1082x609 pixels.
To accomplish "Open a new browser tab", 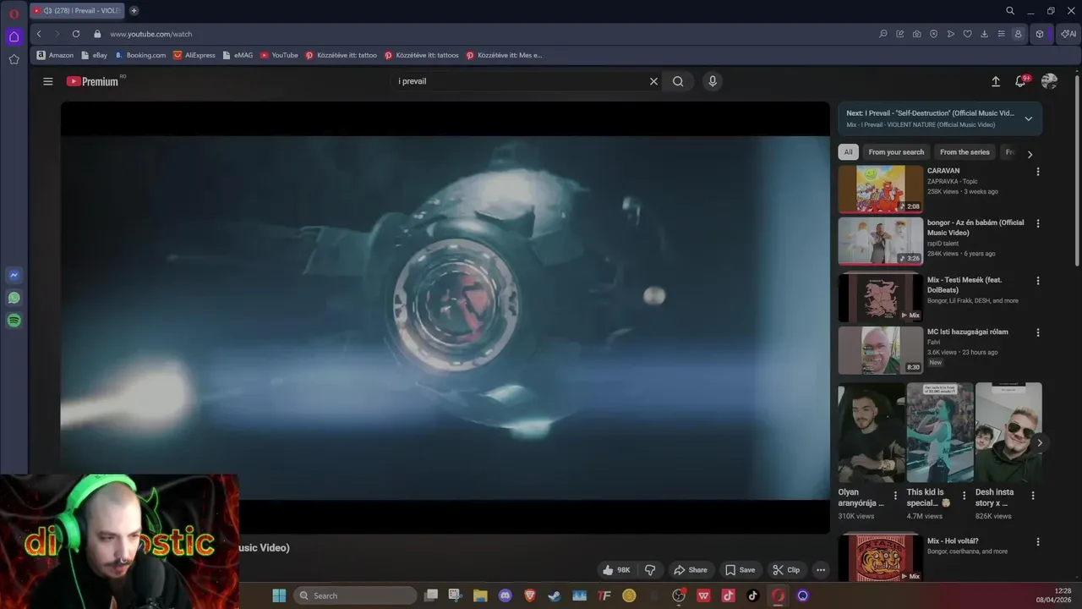I will [134, 11].
